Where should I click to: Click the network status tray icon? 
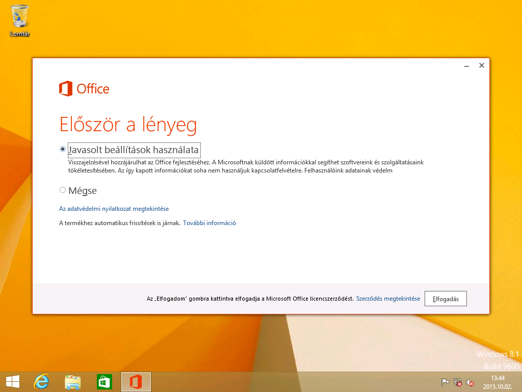point(457,382)
